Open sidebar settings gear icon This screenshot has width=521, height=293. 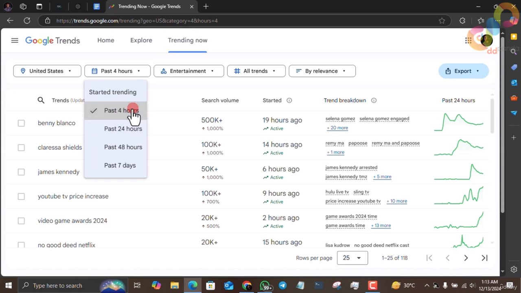pyautogui.click(x=514, y=269)
